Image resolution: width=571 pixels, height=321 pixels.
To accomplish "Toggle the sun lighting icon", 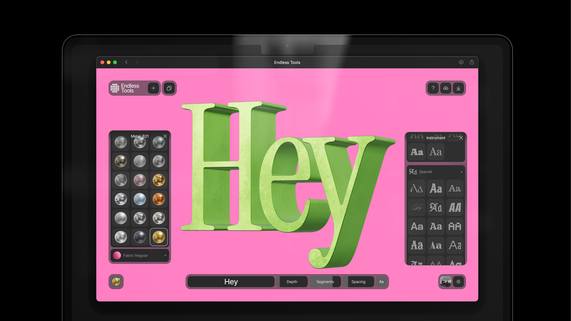I will 458,282.
